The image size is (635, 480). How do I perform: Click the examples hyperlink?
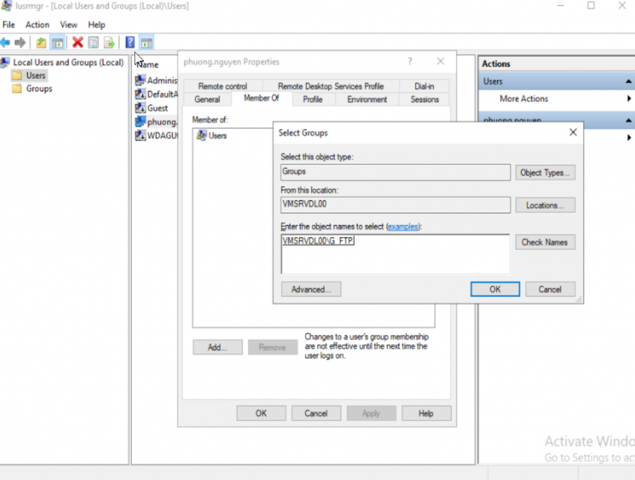(404, 226)
